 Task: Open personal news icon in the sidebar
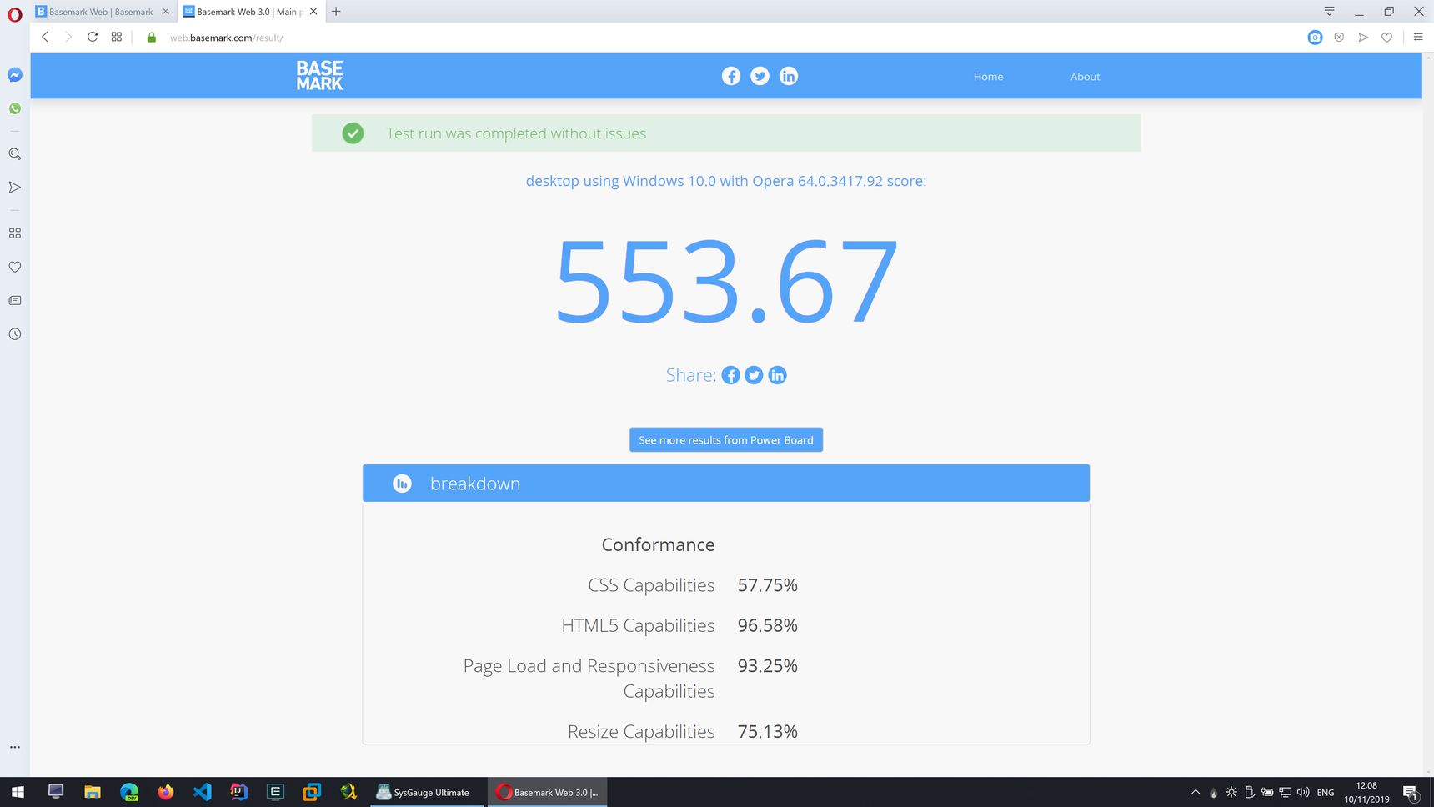(15, 300)
